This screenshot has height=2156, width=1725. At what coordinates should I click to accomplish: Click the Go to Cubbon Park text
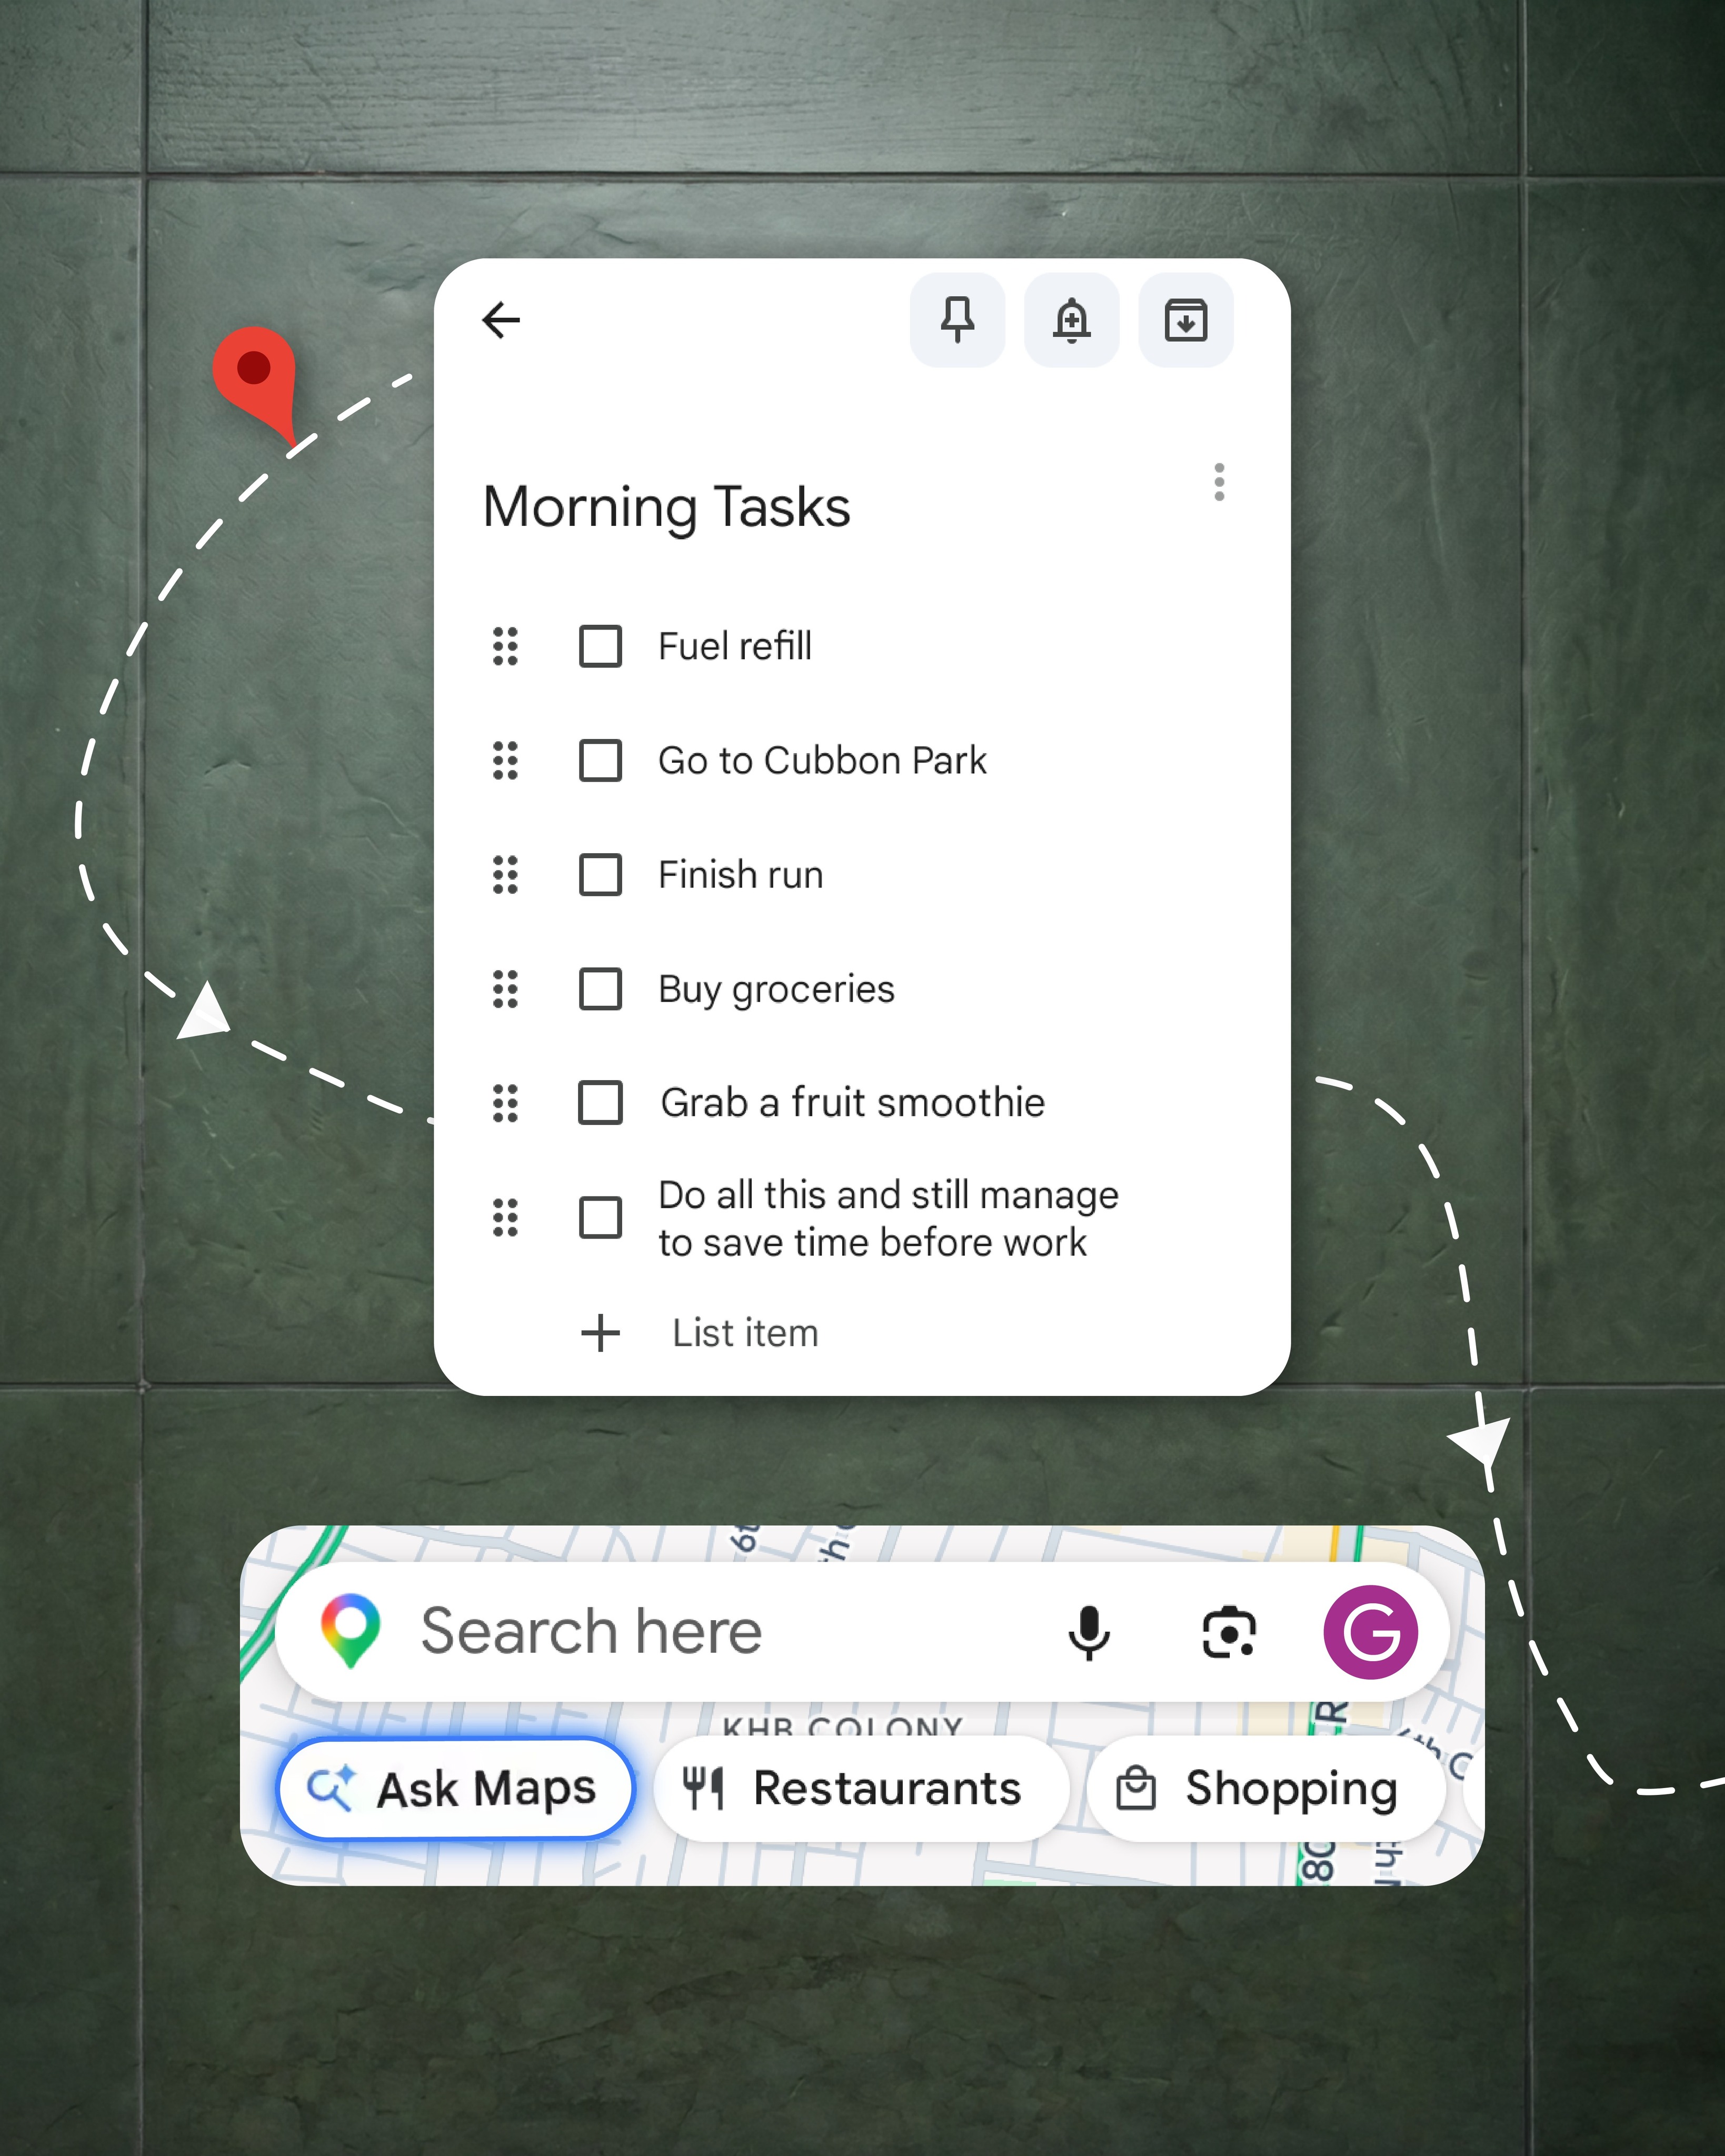822,760
